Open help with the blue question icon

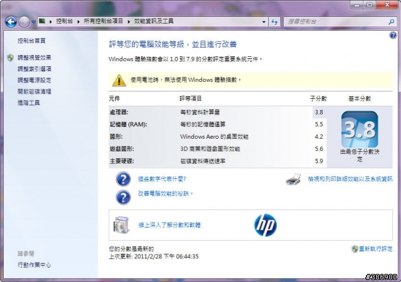point(393,35)
